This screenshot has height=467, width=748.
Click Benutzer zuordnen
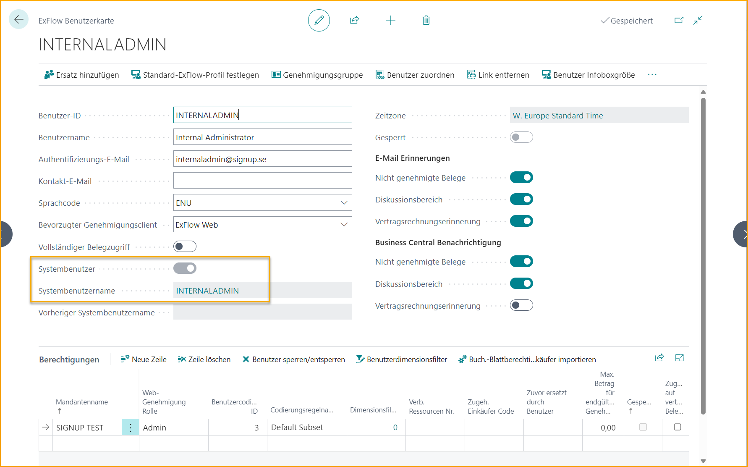(x=415, y=75)
